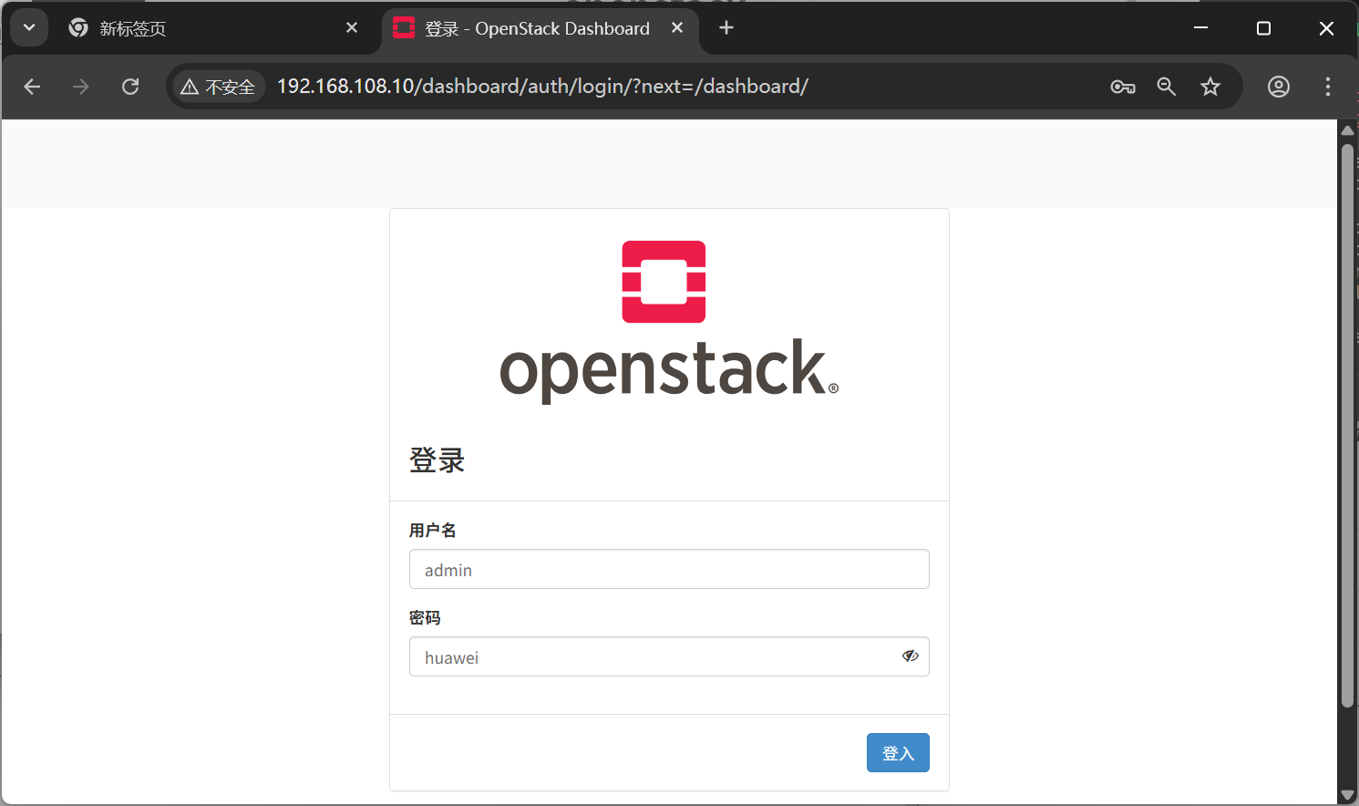Screen dimensions: 1359x806
Task: Minimize the browser window
Action: click(1201, 28)
